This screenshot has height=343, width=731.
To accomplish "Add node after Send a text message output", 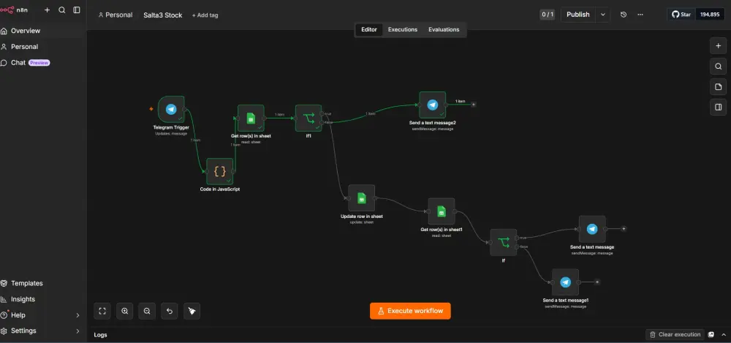I will pyautogui.click(x=624, y=229).
